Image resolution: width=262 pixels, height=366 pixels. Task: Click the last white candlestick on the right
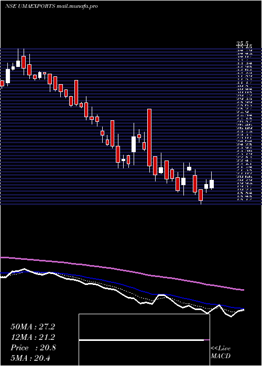point(212,184)
